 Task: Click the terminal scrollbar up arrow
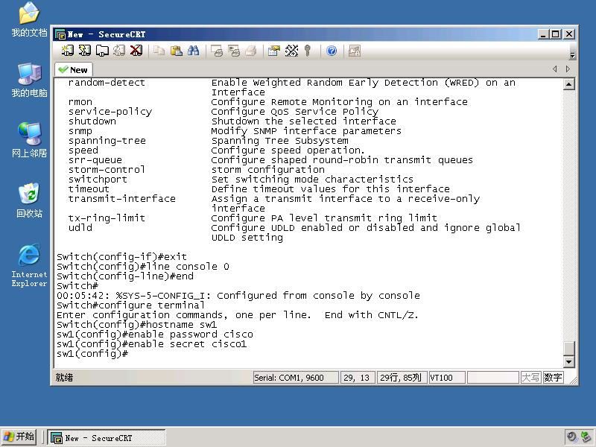tap(568, 84)
